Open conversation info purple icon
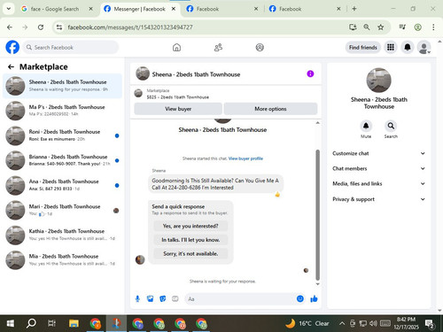The height and width of the screenshot is (332, 443). pos(310,73)
